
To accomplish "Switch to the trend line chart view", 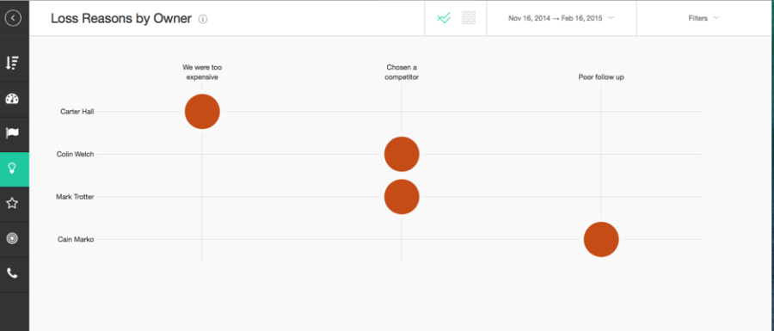I will (x=444, y=18).
